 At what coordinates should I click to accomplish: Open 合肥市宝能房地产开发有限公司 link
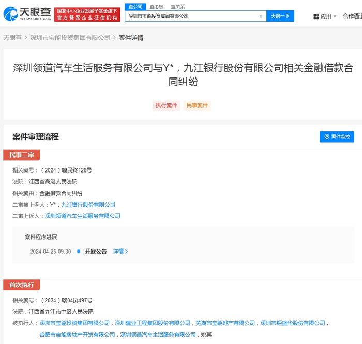click(x=78, y=335)
